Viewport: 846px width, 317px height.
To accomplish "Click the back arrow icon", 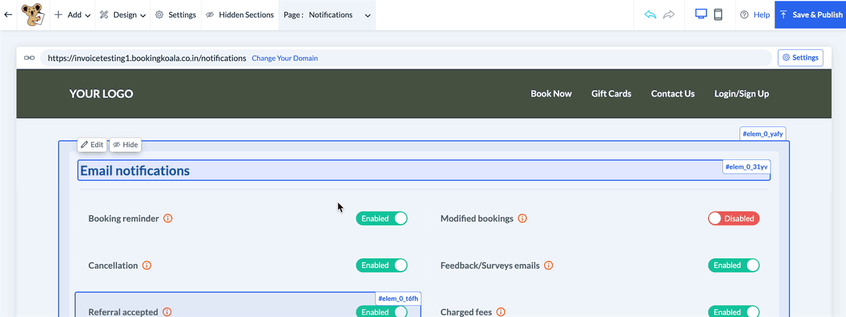I will click(8, 14).
